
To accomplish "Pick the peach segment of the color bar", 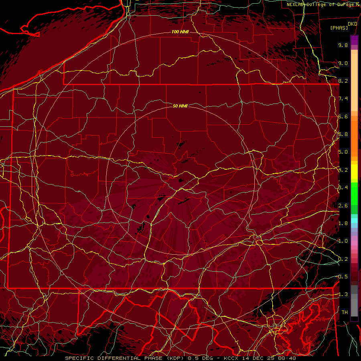I will [354, 82].
